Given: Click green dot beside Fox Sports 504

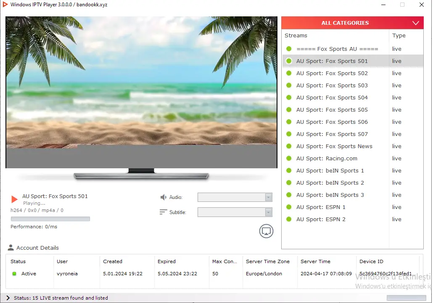Looking at the screenshot, I should pos(289,97).
